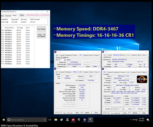
Task: Select the Monitor tab in MemTest window
Action: pos(14,16)
